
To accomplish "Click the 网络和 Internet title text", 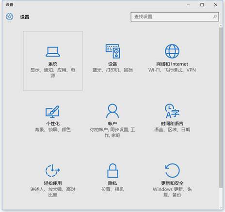I will pyautogui.click(x=172, y=64).
